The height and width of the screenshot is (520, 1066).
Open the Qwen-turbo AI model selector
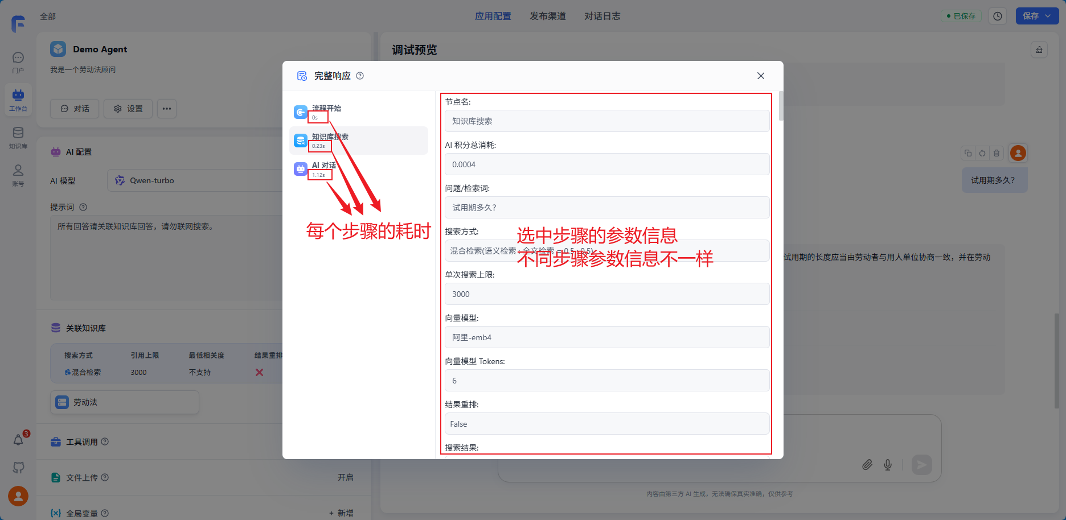click(x=194, y=180)
